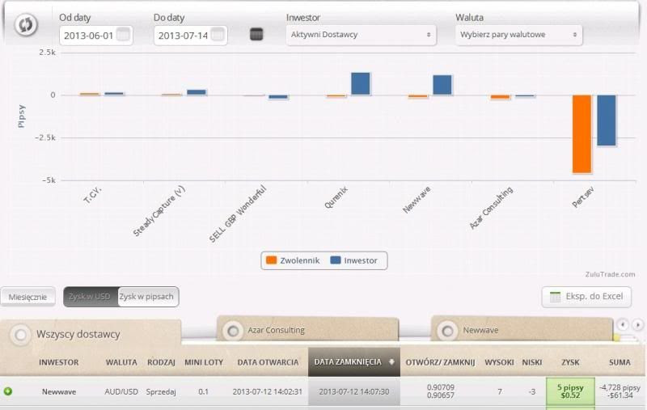Image resolution: width=647 pixels, height=410 pixels.
Task: Select the Azar Consulting tab
Action: pos(308,330)
